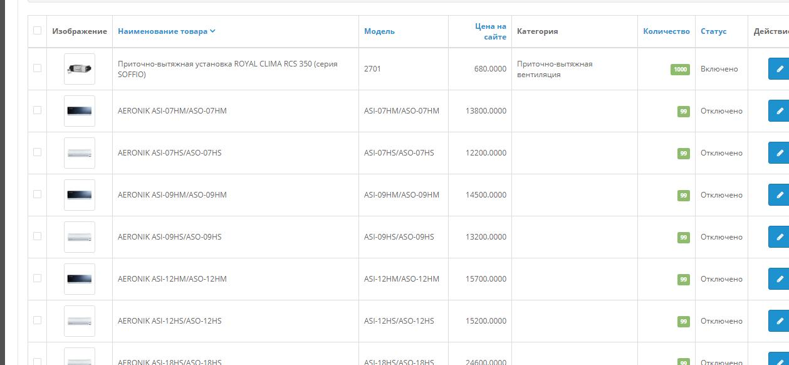Click price 13200.0000
The image size is (789, 365).
[486, 237]
